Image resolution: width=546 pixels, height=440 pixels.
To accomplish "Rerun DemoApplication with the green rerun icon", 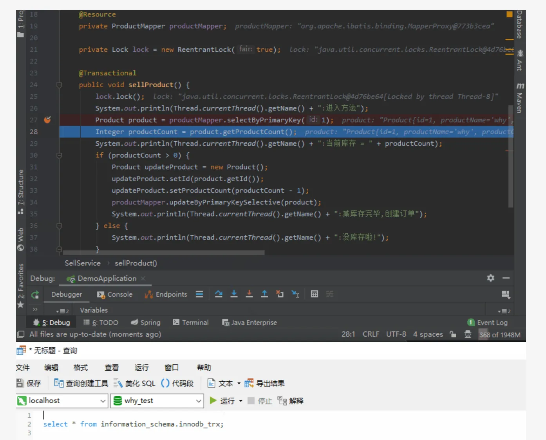I will pyautogui.click(x=35, y=295).
